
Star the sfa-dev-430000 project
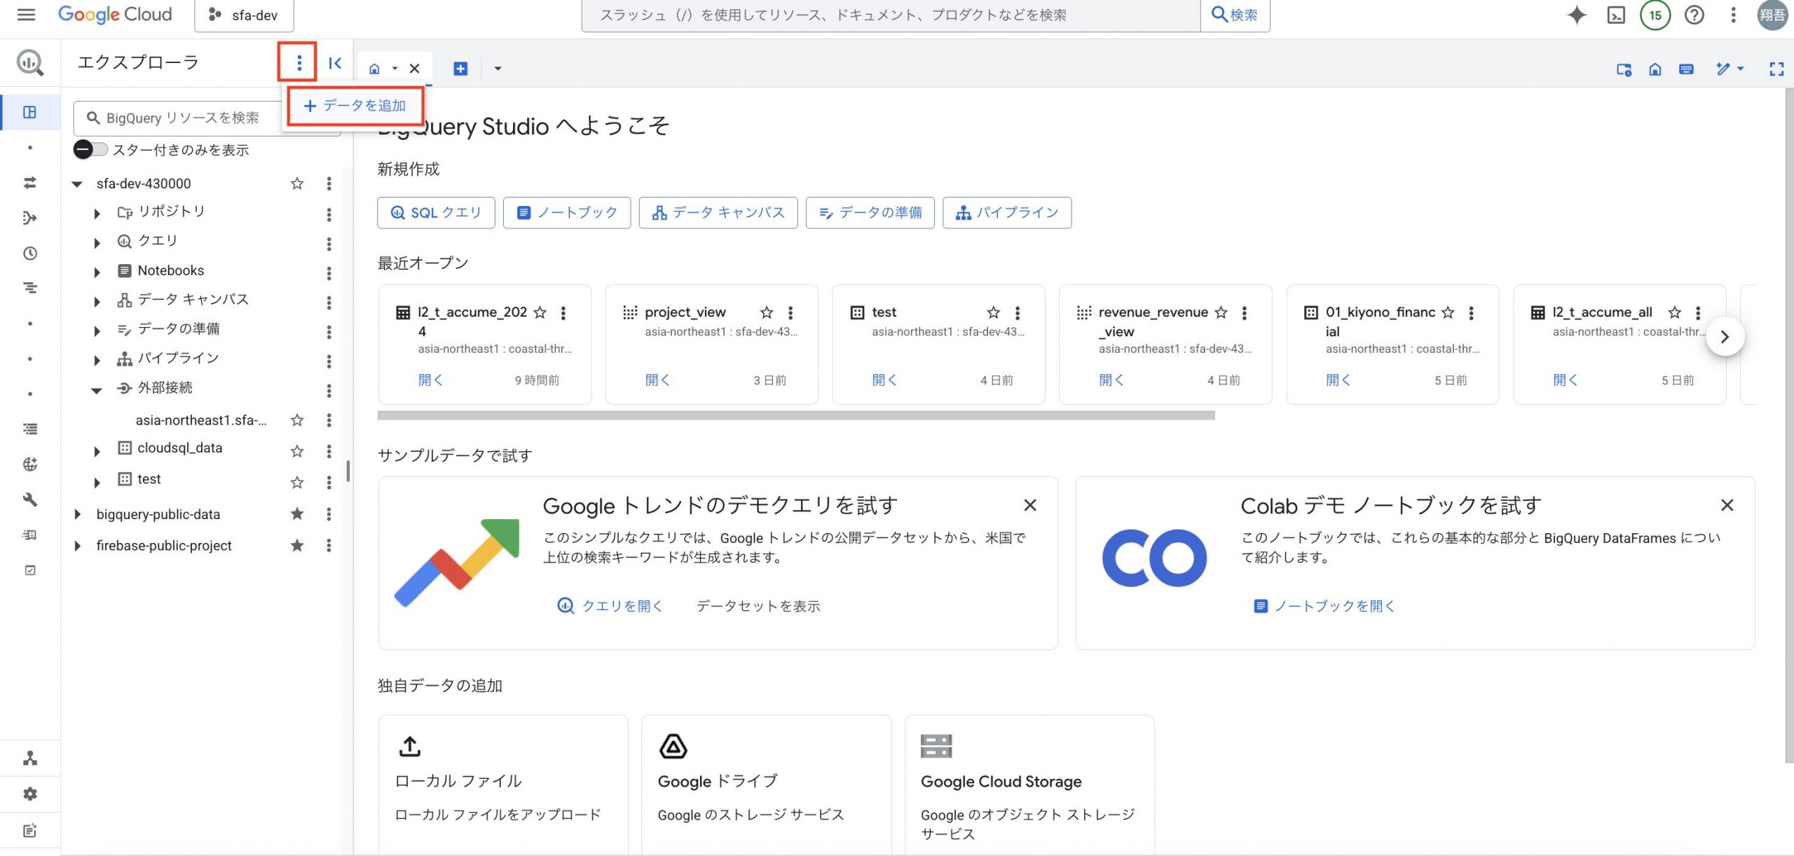point(297,184)
